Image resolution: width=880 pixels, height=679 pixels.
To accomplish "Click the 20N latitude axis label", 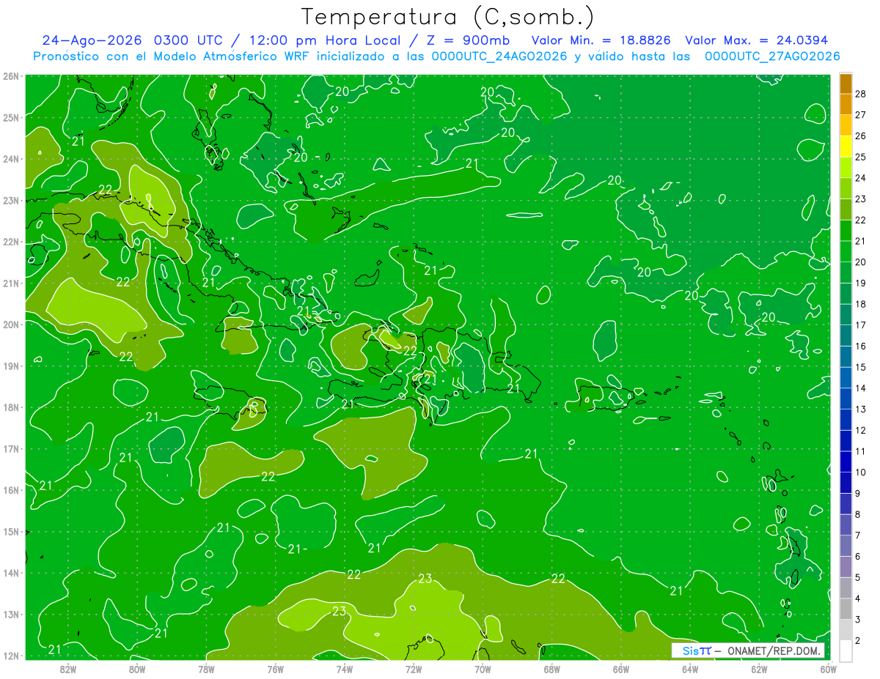I will point(11,324).
